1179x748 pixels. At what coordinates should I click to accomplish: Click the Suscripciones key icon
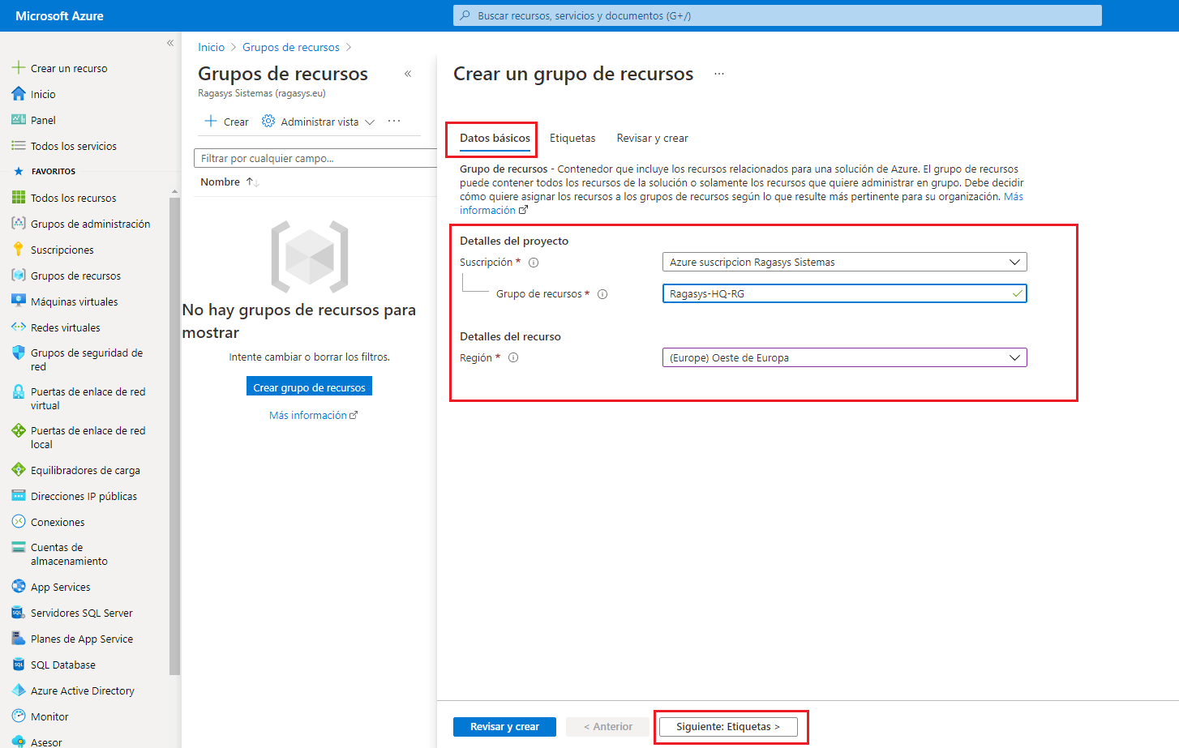[x=19, y=249]
